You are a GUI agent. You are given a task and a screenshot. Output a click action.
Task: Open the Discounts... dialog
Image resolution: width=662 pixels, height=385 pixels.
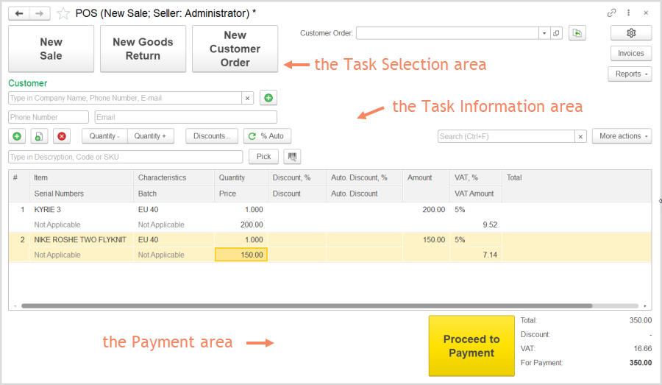pyautogui.click(x=212, y=136)
